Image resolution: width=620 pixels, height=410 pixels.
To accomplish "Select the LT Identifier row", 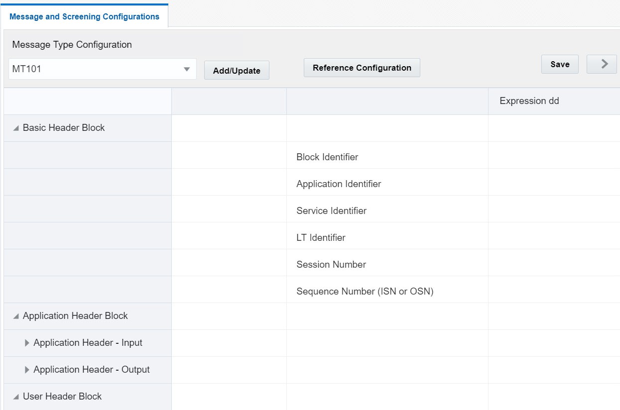I will (321, 238).
